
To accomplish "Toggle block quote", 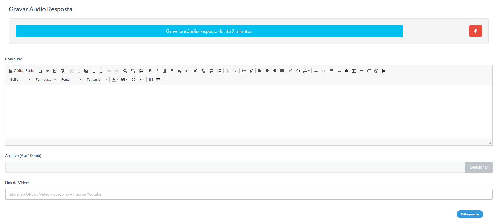I will click(x=244, y=71).
